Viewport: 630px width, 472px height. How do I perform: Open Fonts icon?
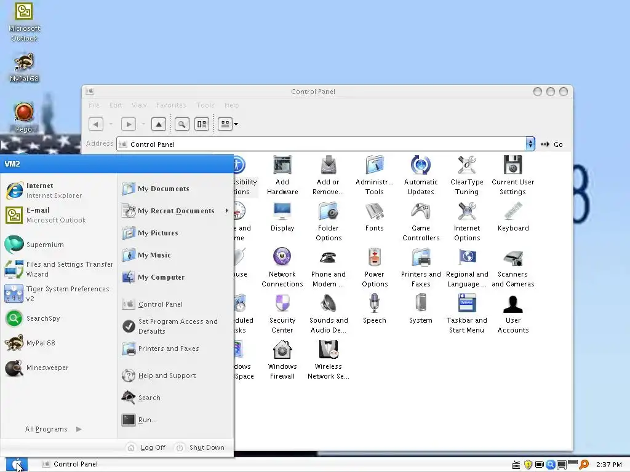click(375, 217)
